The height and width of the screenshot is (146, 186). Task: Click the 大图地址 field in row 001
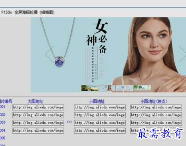(38, 107)
